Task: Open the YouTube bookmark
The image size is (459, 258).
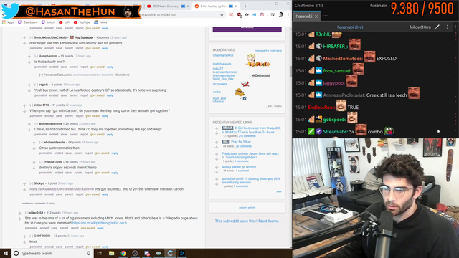Action: (82, 22)
